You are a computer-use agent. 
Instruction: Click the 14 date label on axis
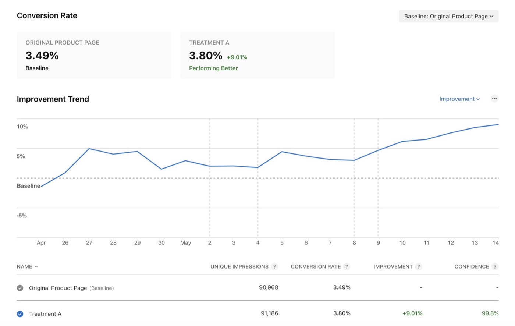click(496, 243)
